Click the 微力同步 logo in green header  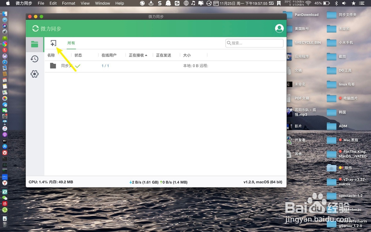[x=47, y=29]
